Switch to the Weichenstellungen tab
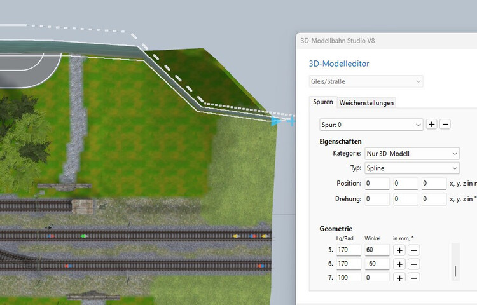Screen dimensions: 477x305 (366, 103)
